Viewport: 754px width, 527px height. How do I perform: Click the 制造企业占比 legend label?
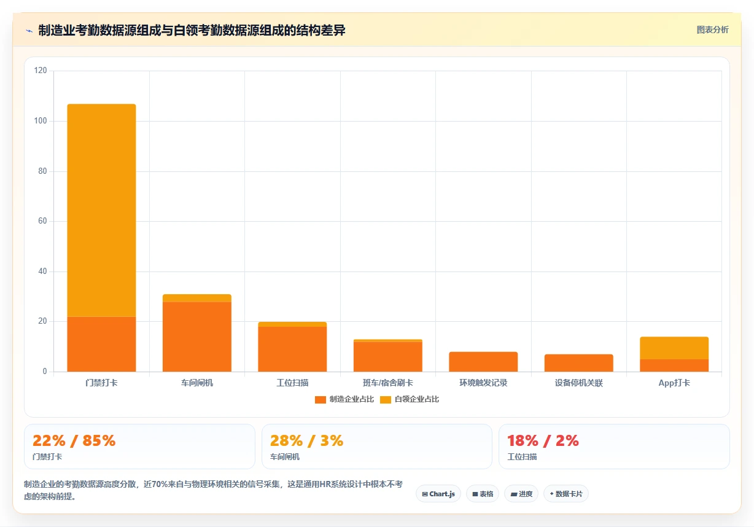(x=351, y=399)
